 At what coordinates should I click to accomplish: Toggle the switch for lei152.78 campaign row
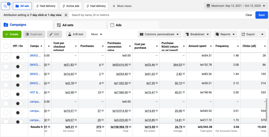pos(19,67)
